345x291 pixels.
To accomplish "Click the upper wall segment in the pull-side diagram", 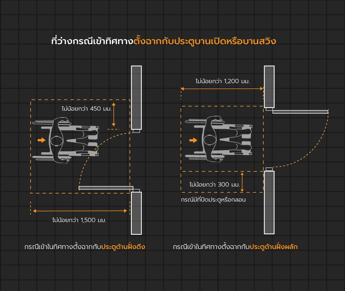I will point(136,97).
